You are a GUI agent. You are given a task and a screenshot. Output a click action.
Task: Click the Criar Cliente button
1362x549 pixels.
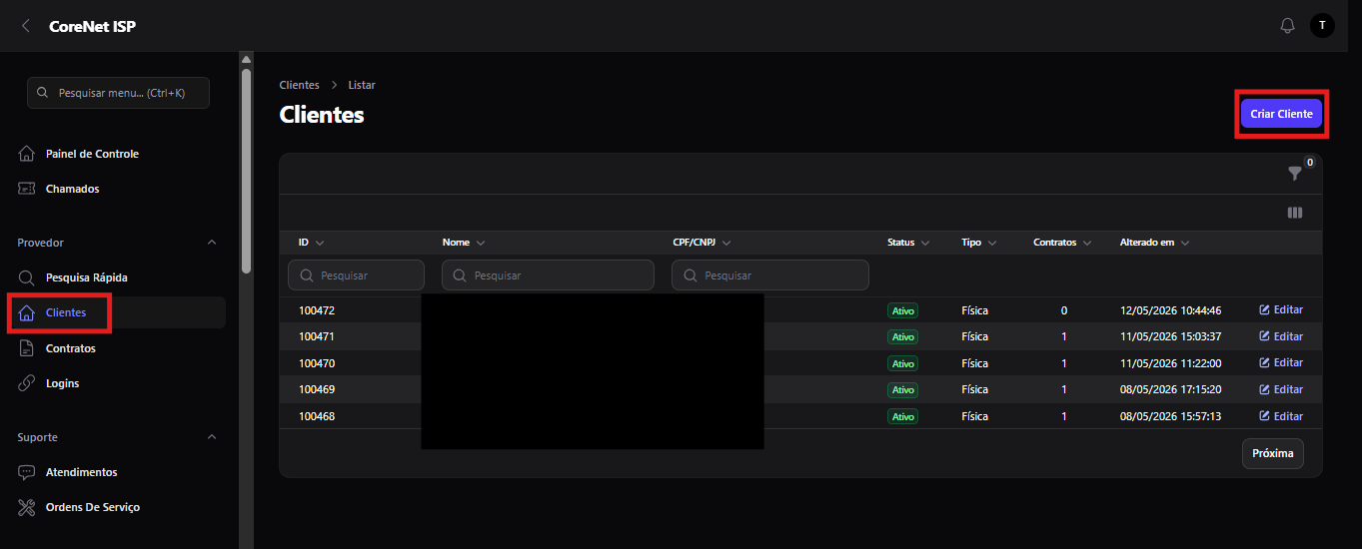[x=1281, y=115]
